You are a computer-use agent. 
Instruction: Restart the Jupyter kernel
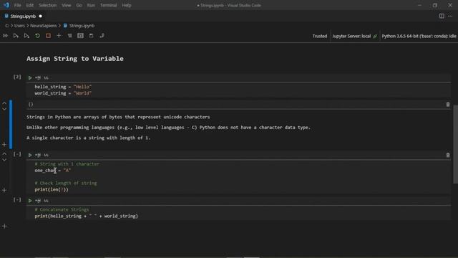click(37, 36)
